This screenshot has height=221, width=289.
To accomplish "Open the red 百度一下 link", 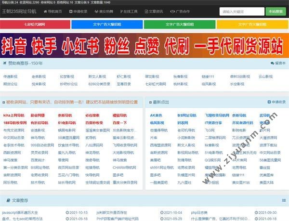I will (120, 123).
